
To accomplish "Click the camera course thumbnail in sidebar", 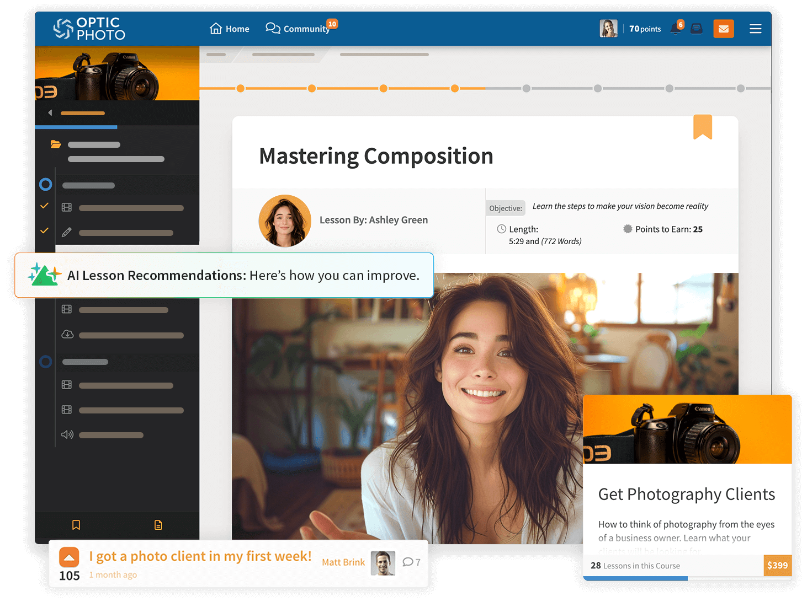I will pyautogui.click(x=117, y=73).
